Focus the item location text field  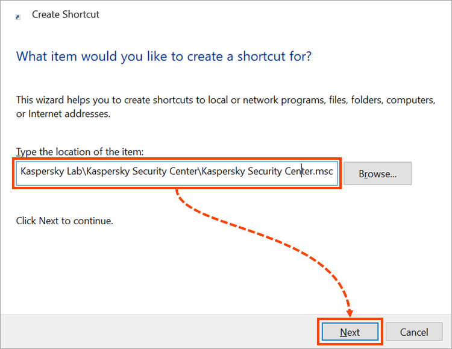177,172
